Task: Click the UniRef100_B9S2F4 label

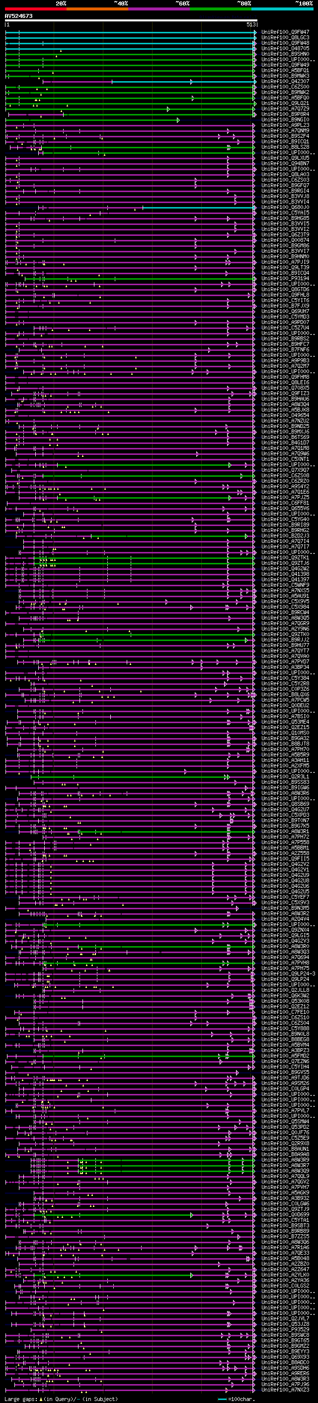Action: tap(285, 135)
